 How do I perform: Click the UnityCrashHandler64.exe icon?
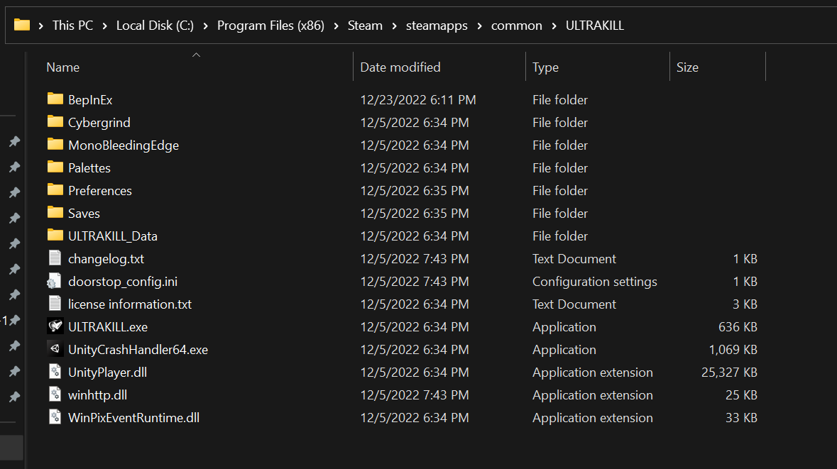coord(55,349)
